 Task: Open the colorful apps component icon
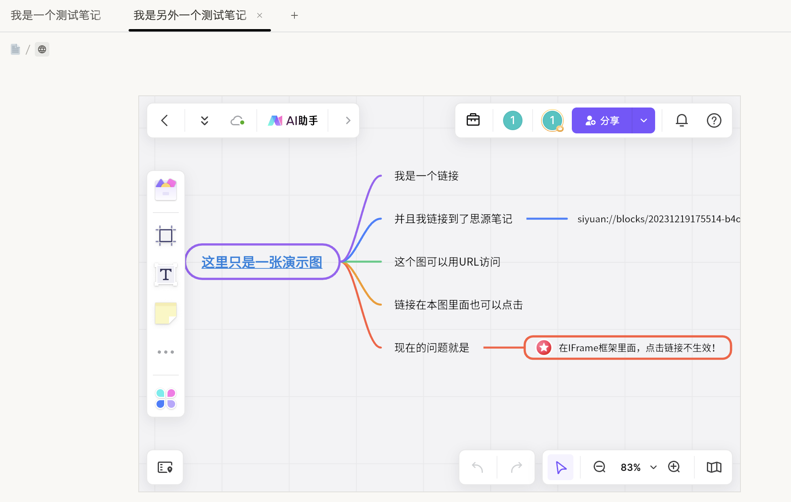click(165, 399)
